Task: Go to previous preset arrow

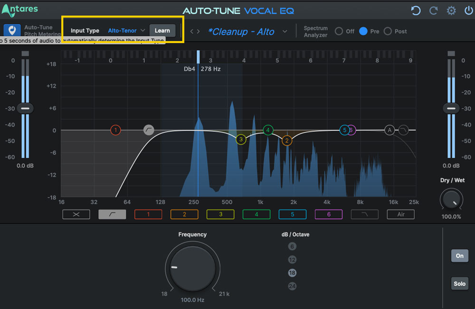Action: (192, 31)
